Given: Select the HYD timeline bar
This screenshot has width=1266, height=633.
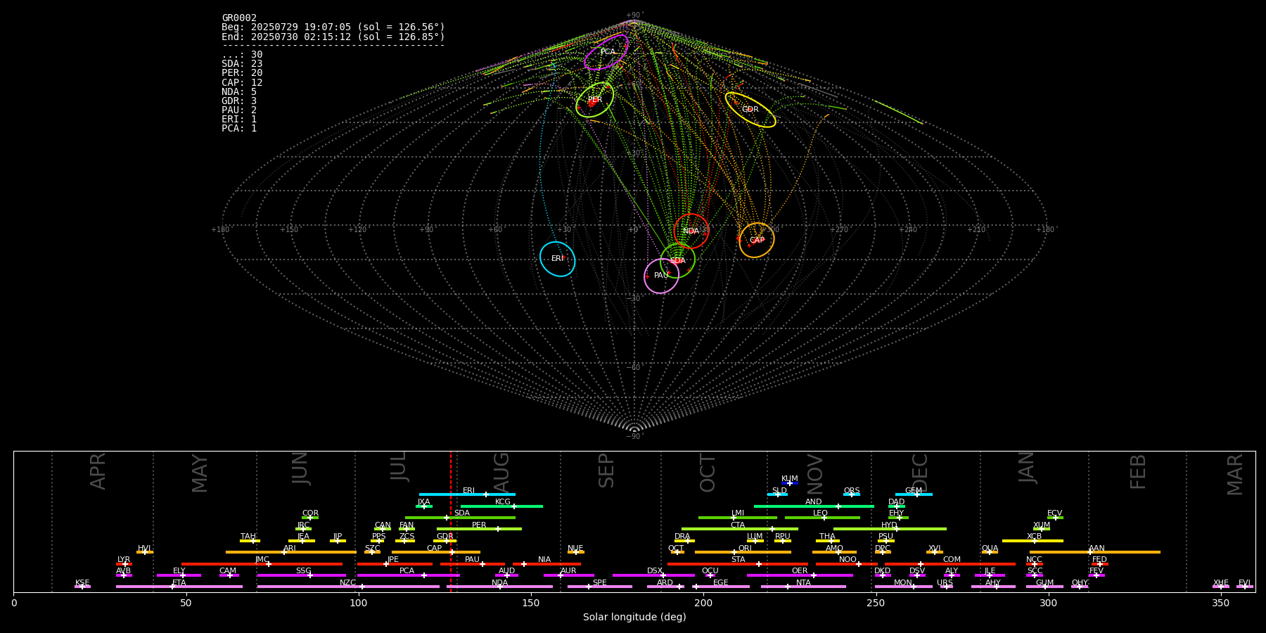Looking at the screenshot, I should tap(890, 529).
